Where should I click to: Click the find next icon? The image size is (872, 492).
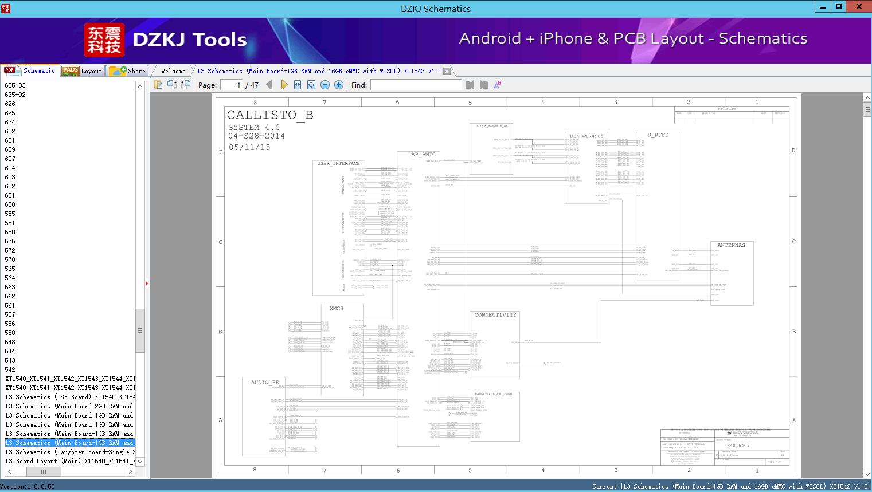coord(484,85)
